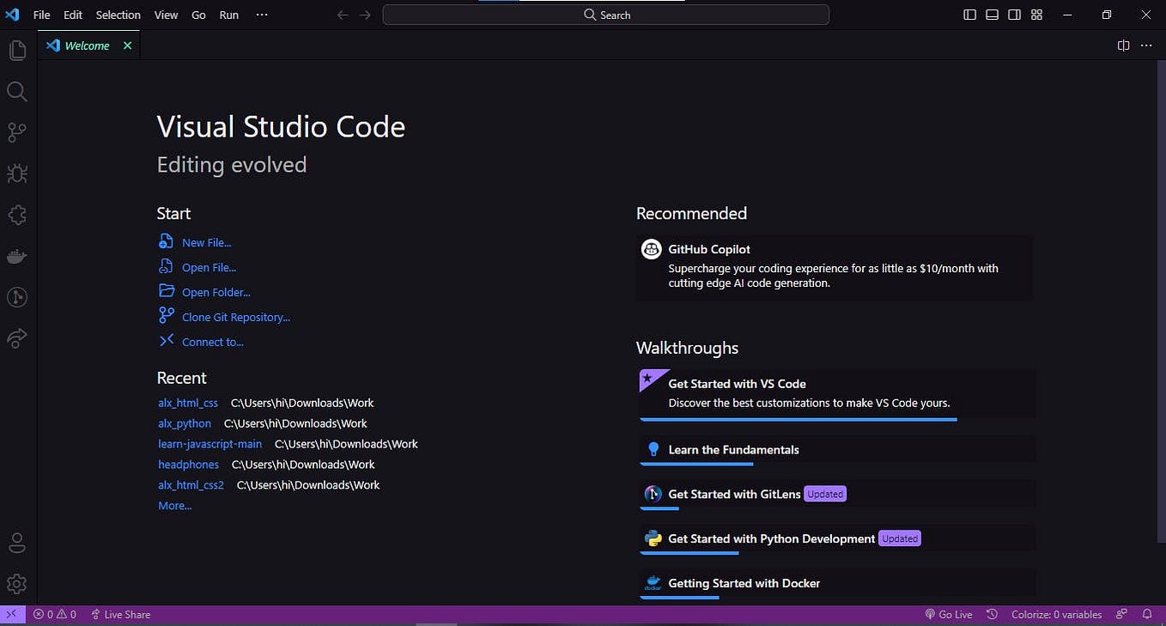Click inside the top Search box
Viewport: 1166px width, 626px height.
click(x=606, y=15)
